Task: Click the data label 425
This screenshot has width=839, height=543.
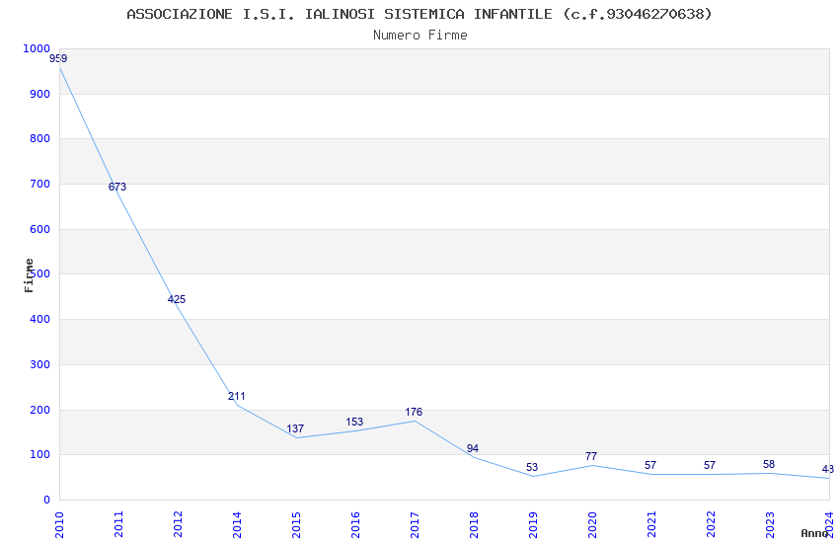Action: pos(177,299)
